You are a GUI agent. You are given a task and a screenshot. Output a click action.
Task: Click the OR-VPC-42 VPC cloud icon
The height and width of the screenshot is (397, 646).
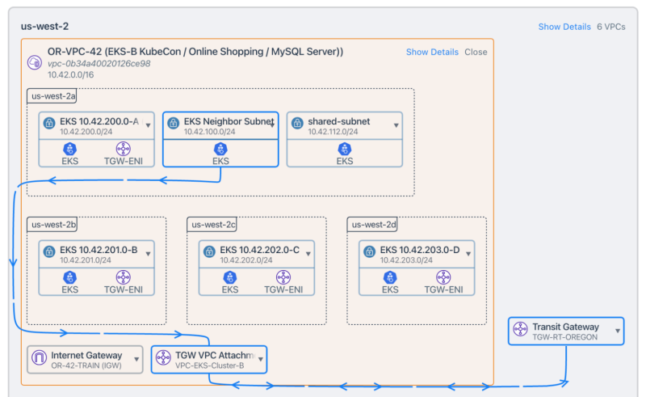[35, 63]
